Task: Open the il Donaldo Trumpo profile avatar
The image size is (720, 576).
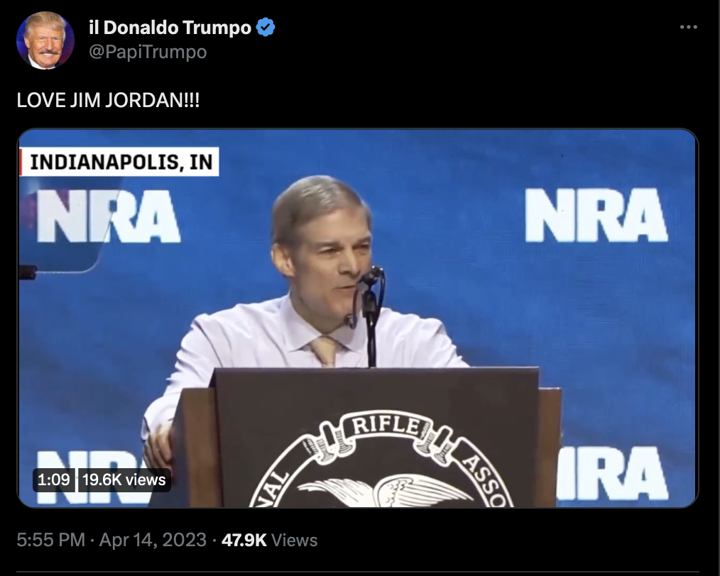Action: click(x=45, y=40)
